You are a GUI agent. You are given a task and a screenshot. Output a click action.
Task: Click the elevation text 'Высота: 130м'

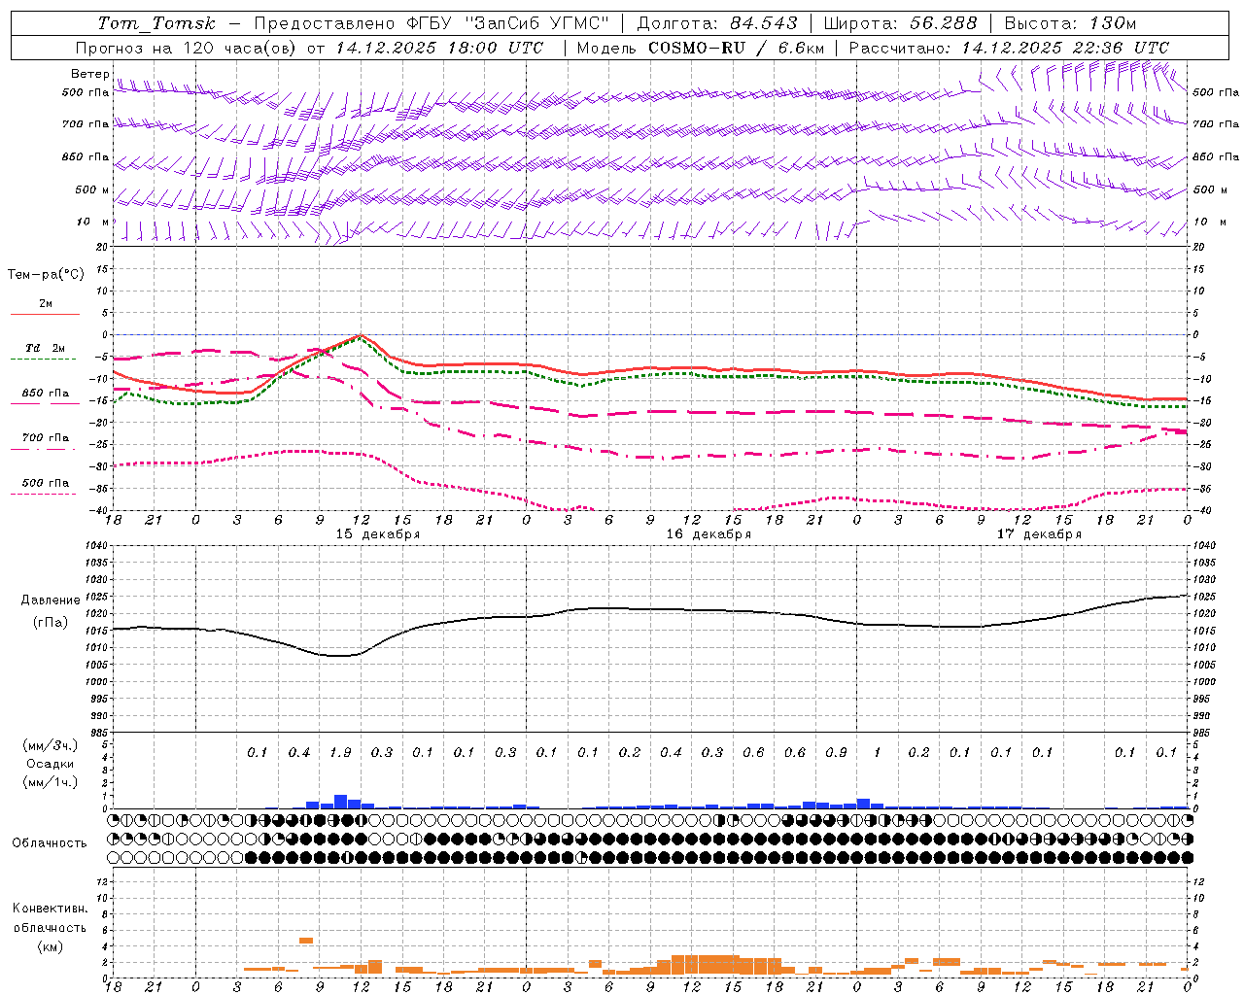1070,23
